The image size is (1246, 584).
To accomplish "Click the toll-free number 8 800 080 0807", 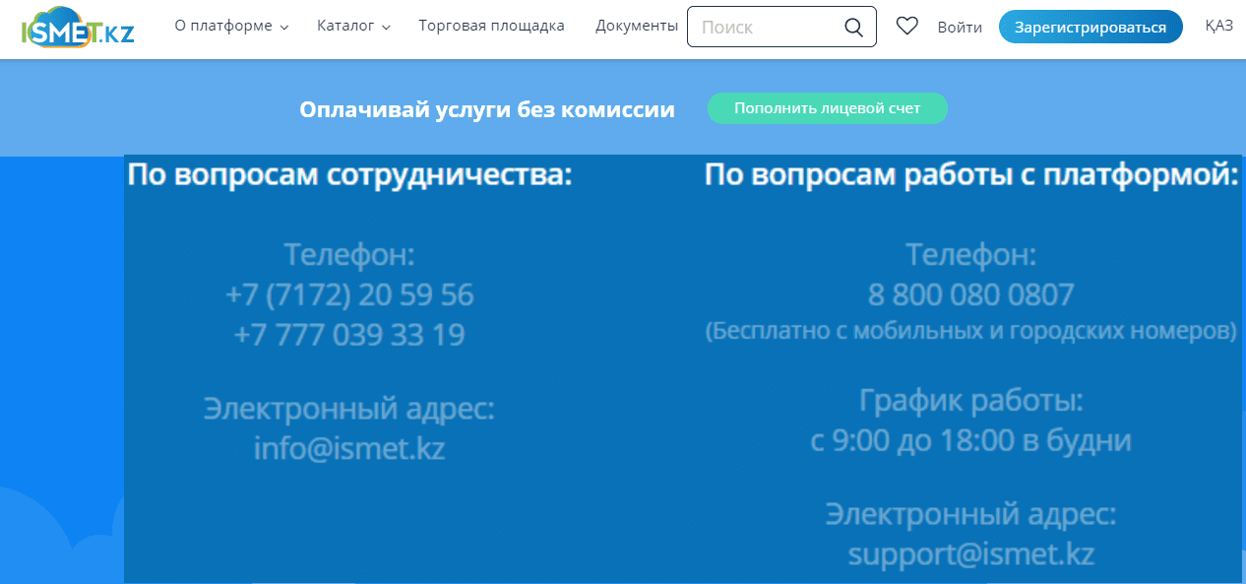I will (970, 294).
